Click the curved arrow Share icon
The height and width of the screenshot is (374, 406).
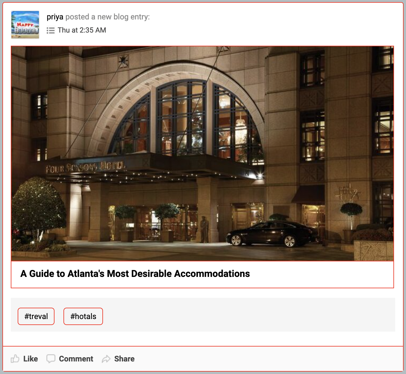(x=106, y=359)
